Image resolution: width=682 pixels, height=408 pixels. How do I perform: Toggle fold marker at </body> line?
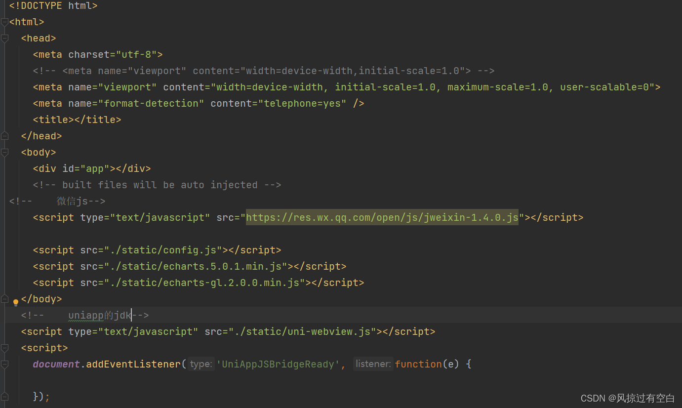[4, 299]
